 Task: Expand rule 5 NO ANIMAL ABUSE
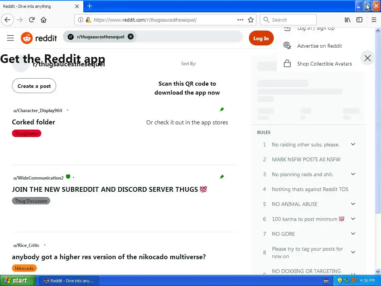pos(353,204)
